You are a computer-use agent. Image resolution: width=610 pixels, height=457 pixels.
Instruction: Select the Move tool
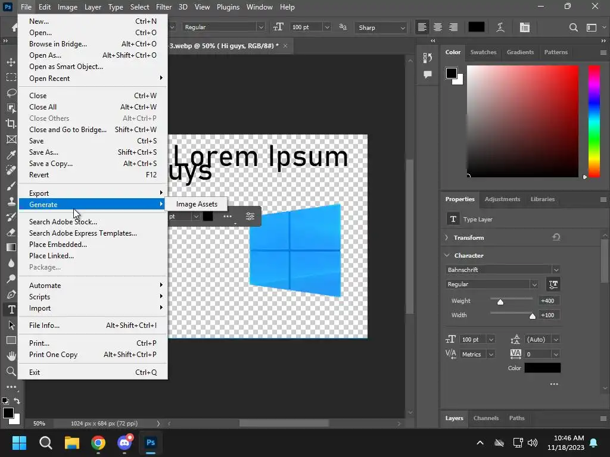click(x=11, y=62)
